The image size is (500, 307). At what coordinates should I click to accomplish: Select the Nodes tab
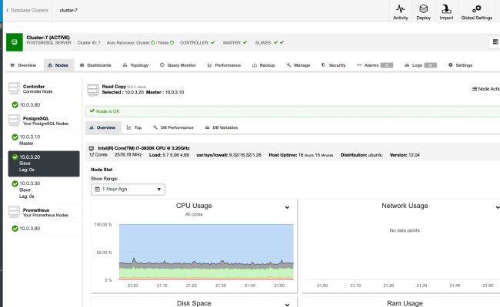click(x=58, y=65)
